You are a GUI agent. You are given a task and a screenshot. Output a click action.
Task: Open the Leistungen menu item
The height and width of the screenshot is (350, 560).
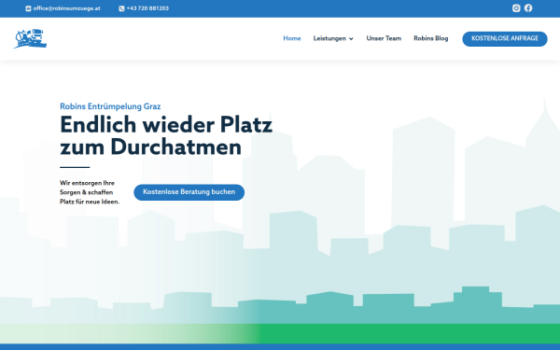pos(329,38)
